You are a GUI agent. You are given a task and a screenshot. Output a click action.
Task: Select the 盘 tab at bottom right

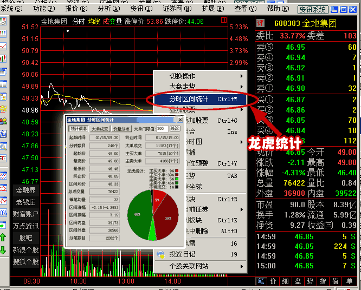click(x=298, y=281)
